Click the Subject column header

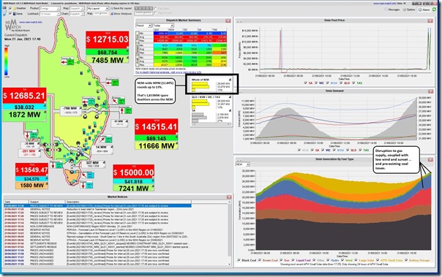point(47,202)
